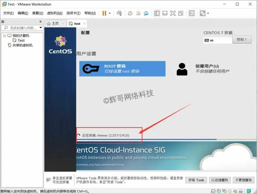Select 我的计算机 in the library tree
This screenshot has height=194, width=257.
pos(21,36)
